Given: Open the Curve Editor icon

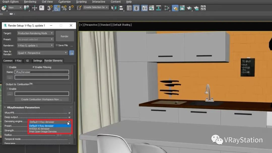Looking at the screenshot, I should tap(151, 8).
